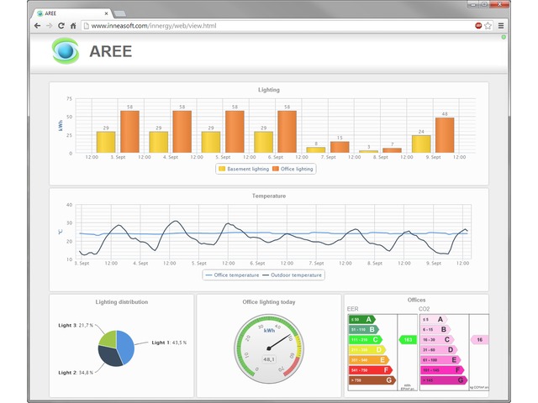Click the browser forward arrow

(x=49, y=26)
